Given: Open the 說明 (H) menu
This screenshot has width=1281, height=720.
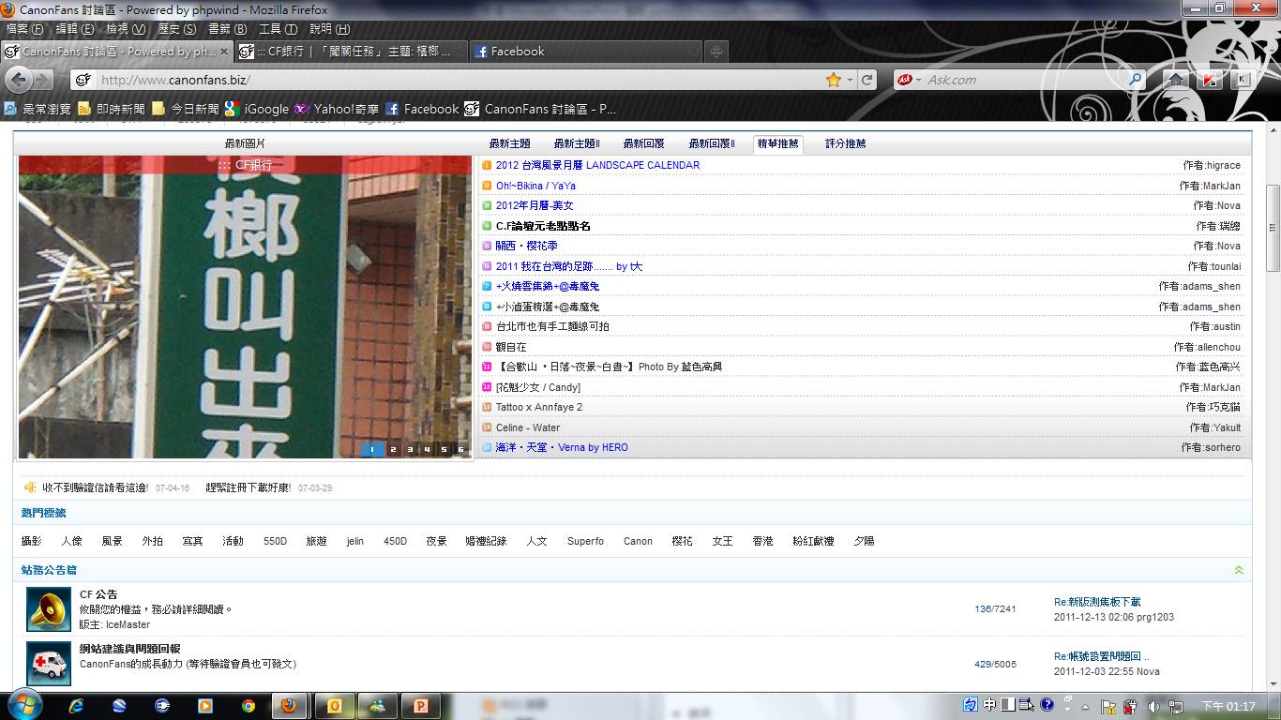Looking at the screenshot, I should 329,29.
